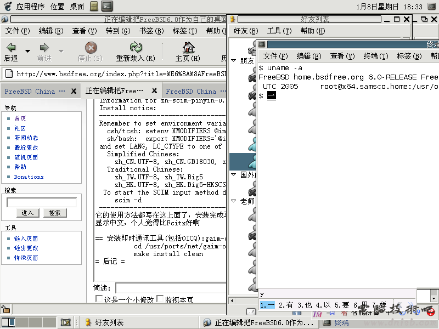Check 这是一个小修改 checkbox
439x329 pixels.
(99, 298)
